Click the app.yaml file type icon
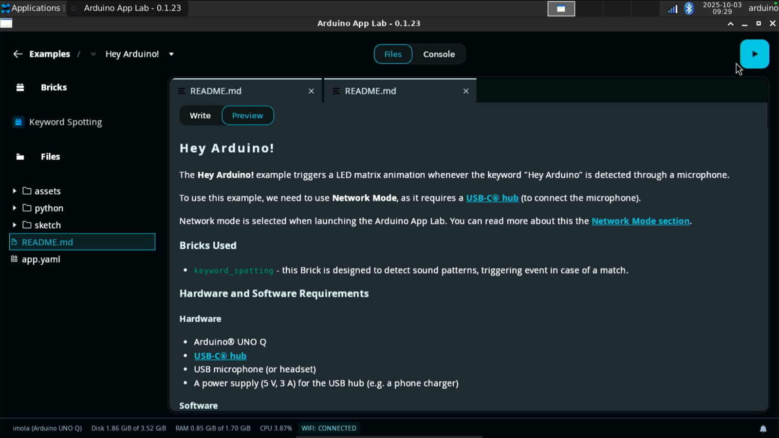This screenshot has height=438, width=779. coord(14,259)
